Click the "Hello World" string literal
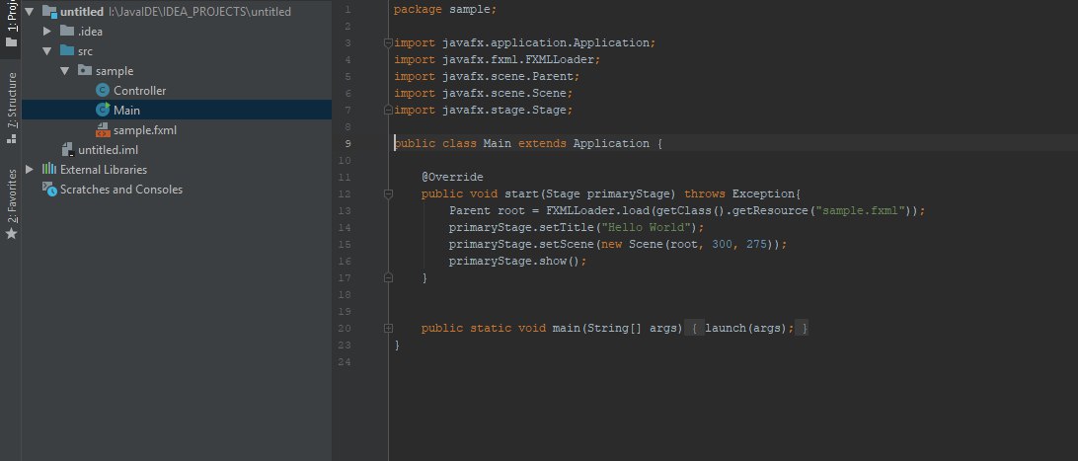The width and height of the screenshot is (1078, 461). [647, 227]
